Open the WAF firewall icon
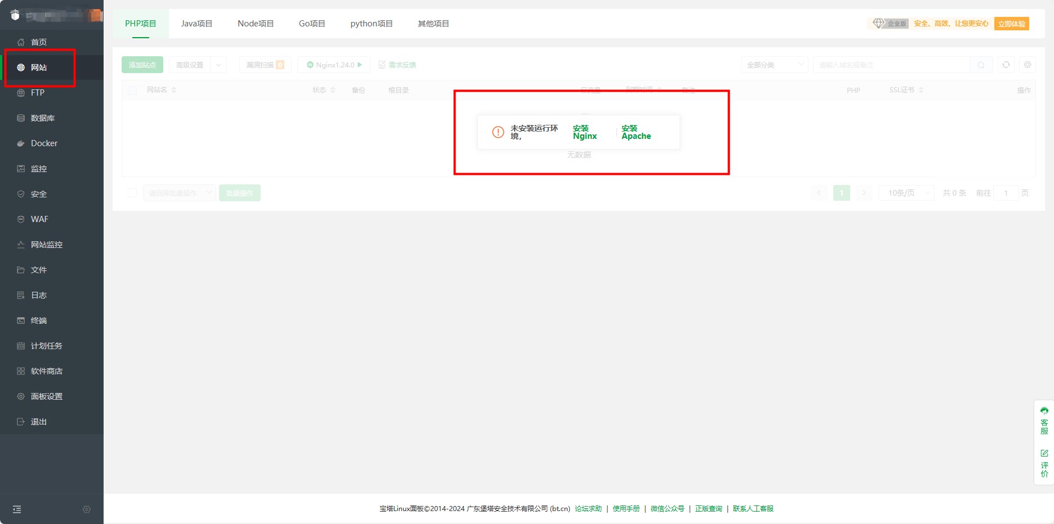 tap(21, 219)
